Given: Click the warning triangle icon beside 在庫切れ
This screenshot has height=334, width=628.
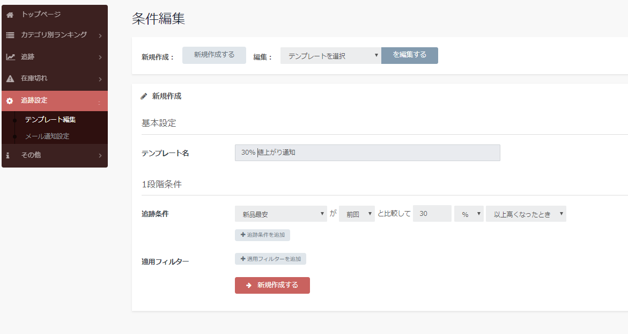Looking at the screenshot, I should pyautogui.click(x=10, y=78).
